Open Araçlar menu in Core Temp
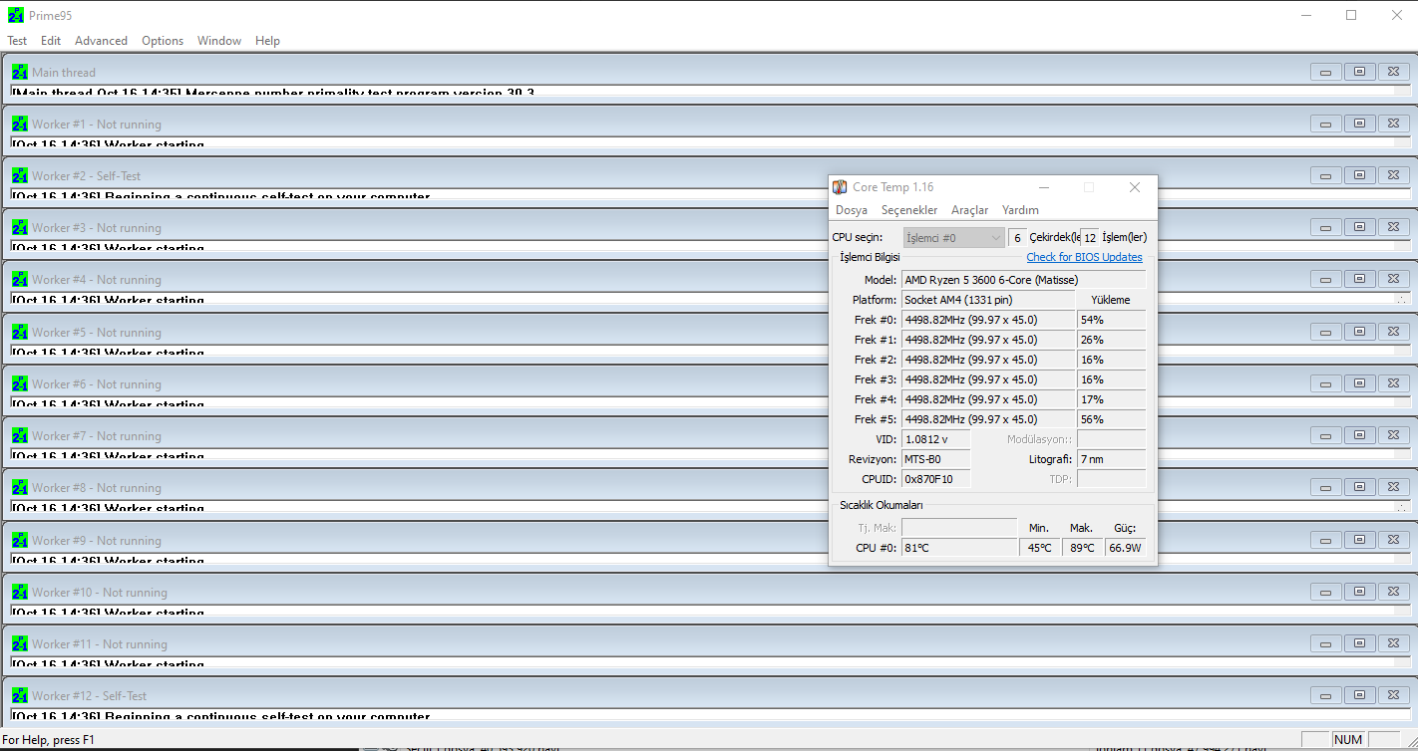Screen dimensions: 1418x751 coord(969,210)
